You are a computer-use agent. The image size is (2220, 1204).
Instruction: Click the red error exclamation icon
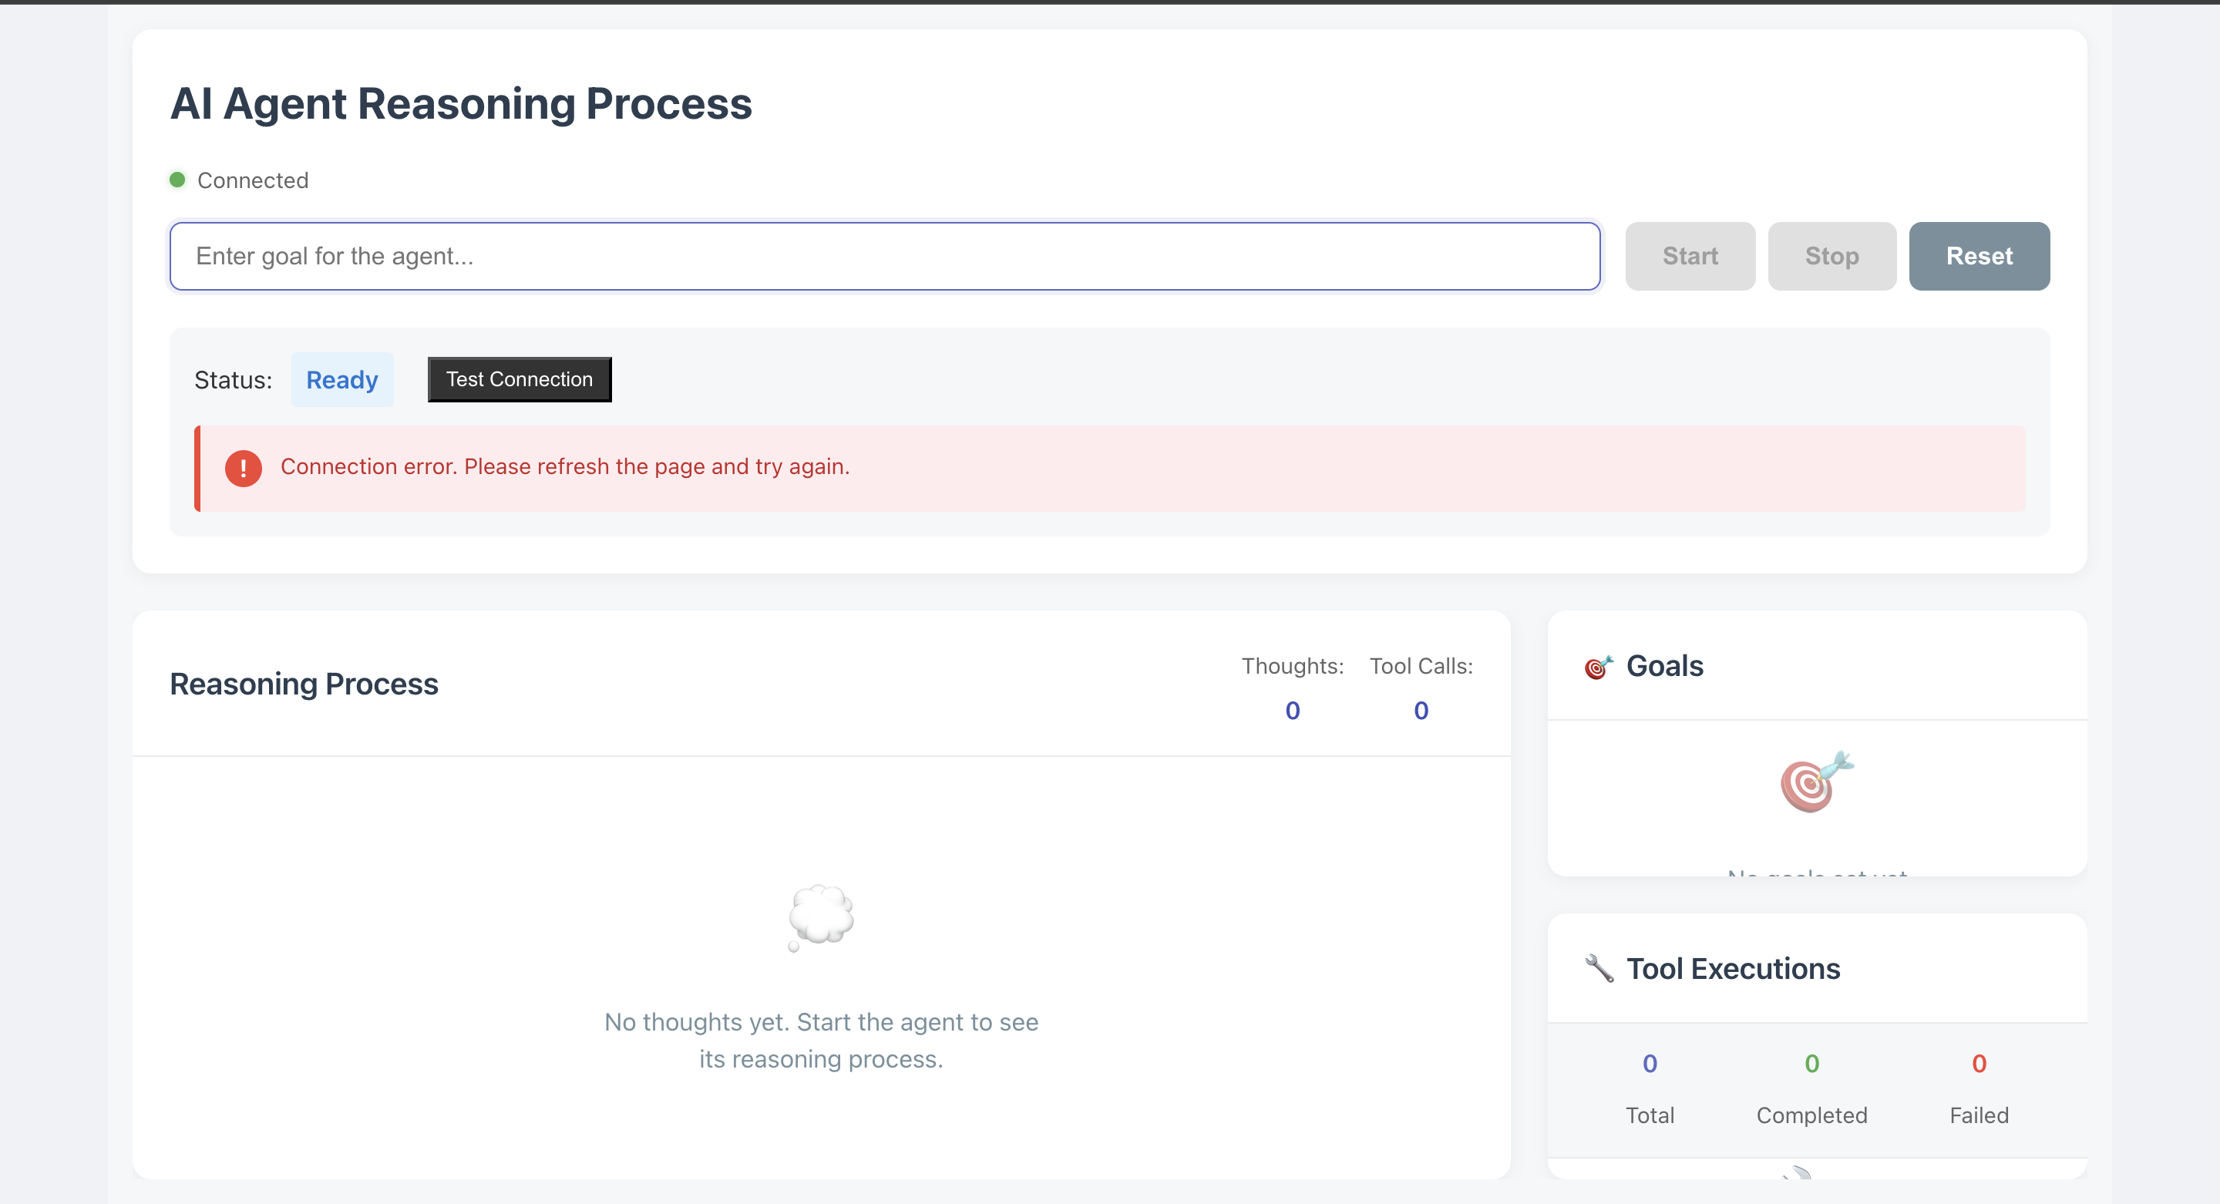tap(243, 468)
